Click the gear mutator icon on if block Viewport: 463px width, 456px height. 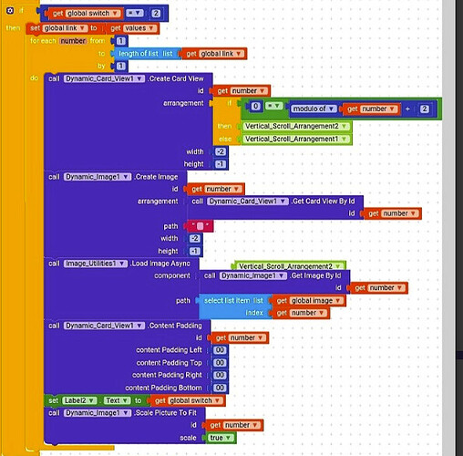(10, 11)
